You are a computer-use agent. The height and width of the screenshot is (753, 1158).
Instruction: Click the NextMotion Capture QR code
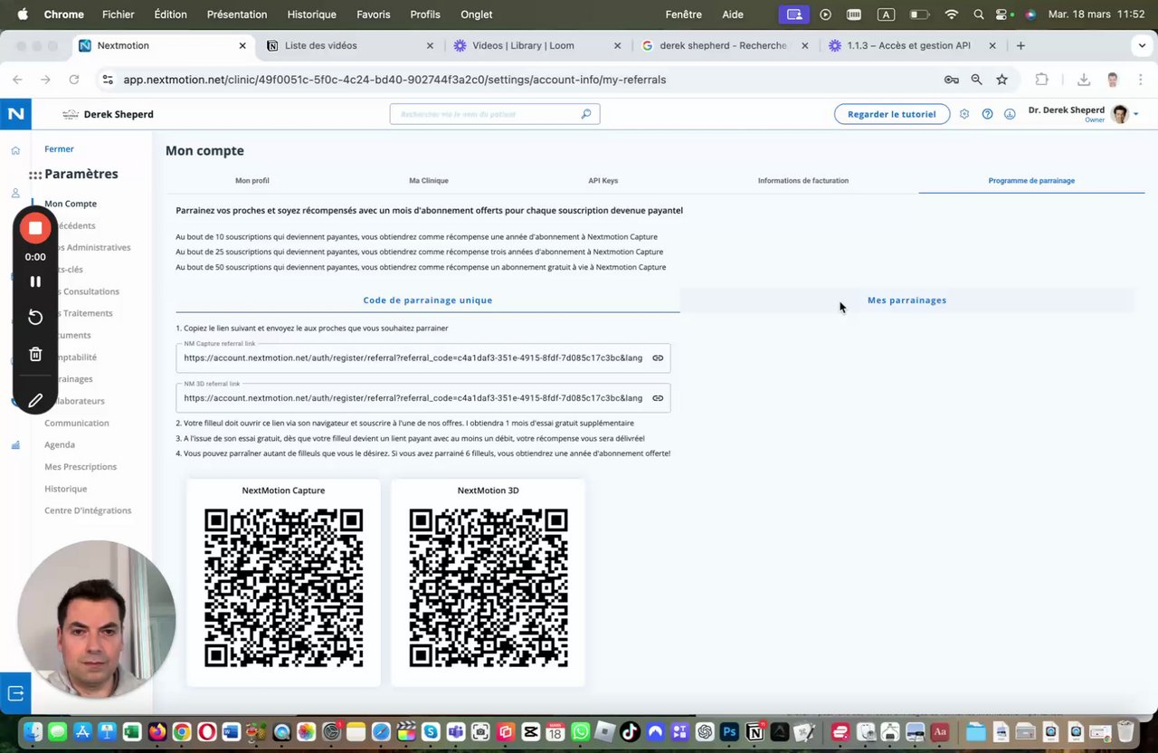[283, 587]
